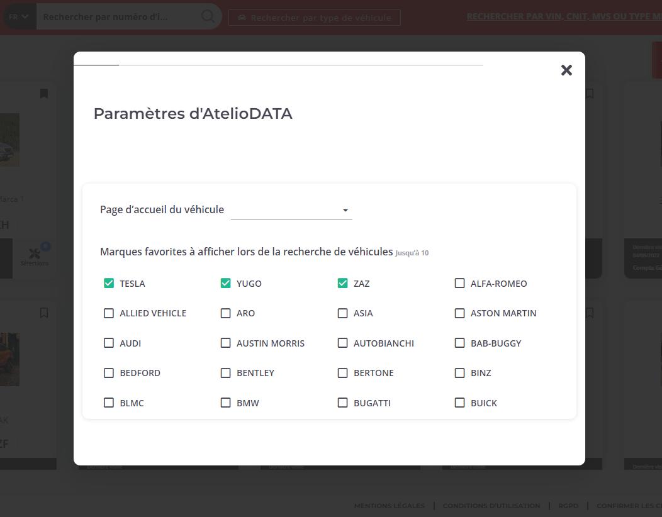This screenshot has height=517, width=662.
Task: Click the bookmark icon on lower-right card
Action: pyautogui.click(x=590, y=313)
